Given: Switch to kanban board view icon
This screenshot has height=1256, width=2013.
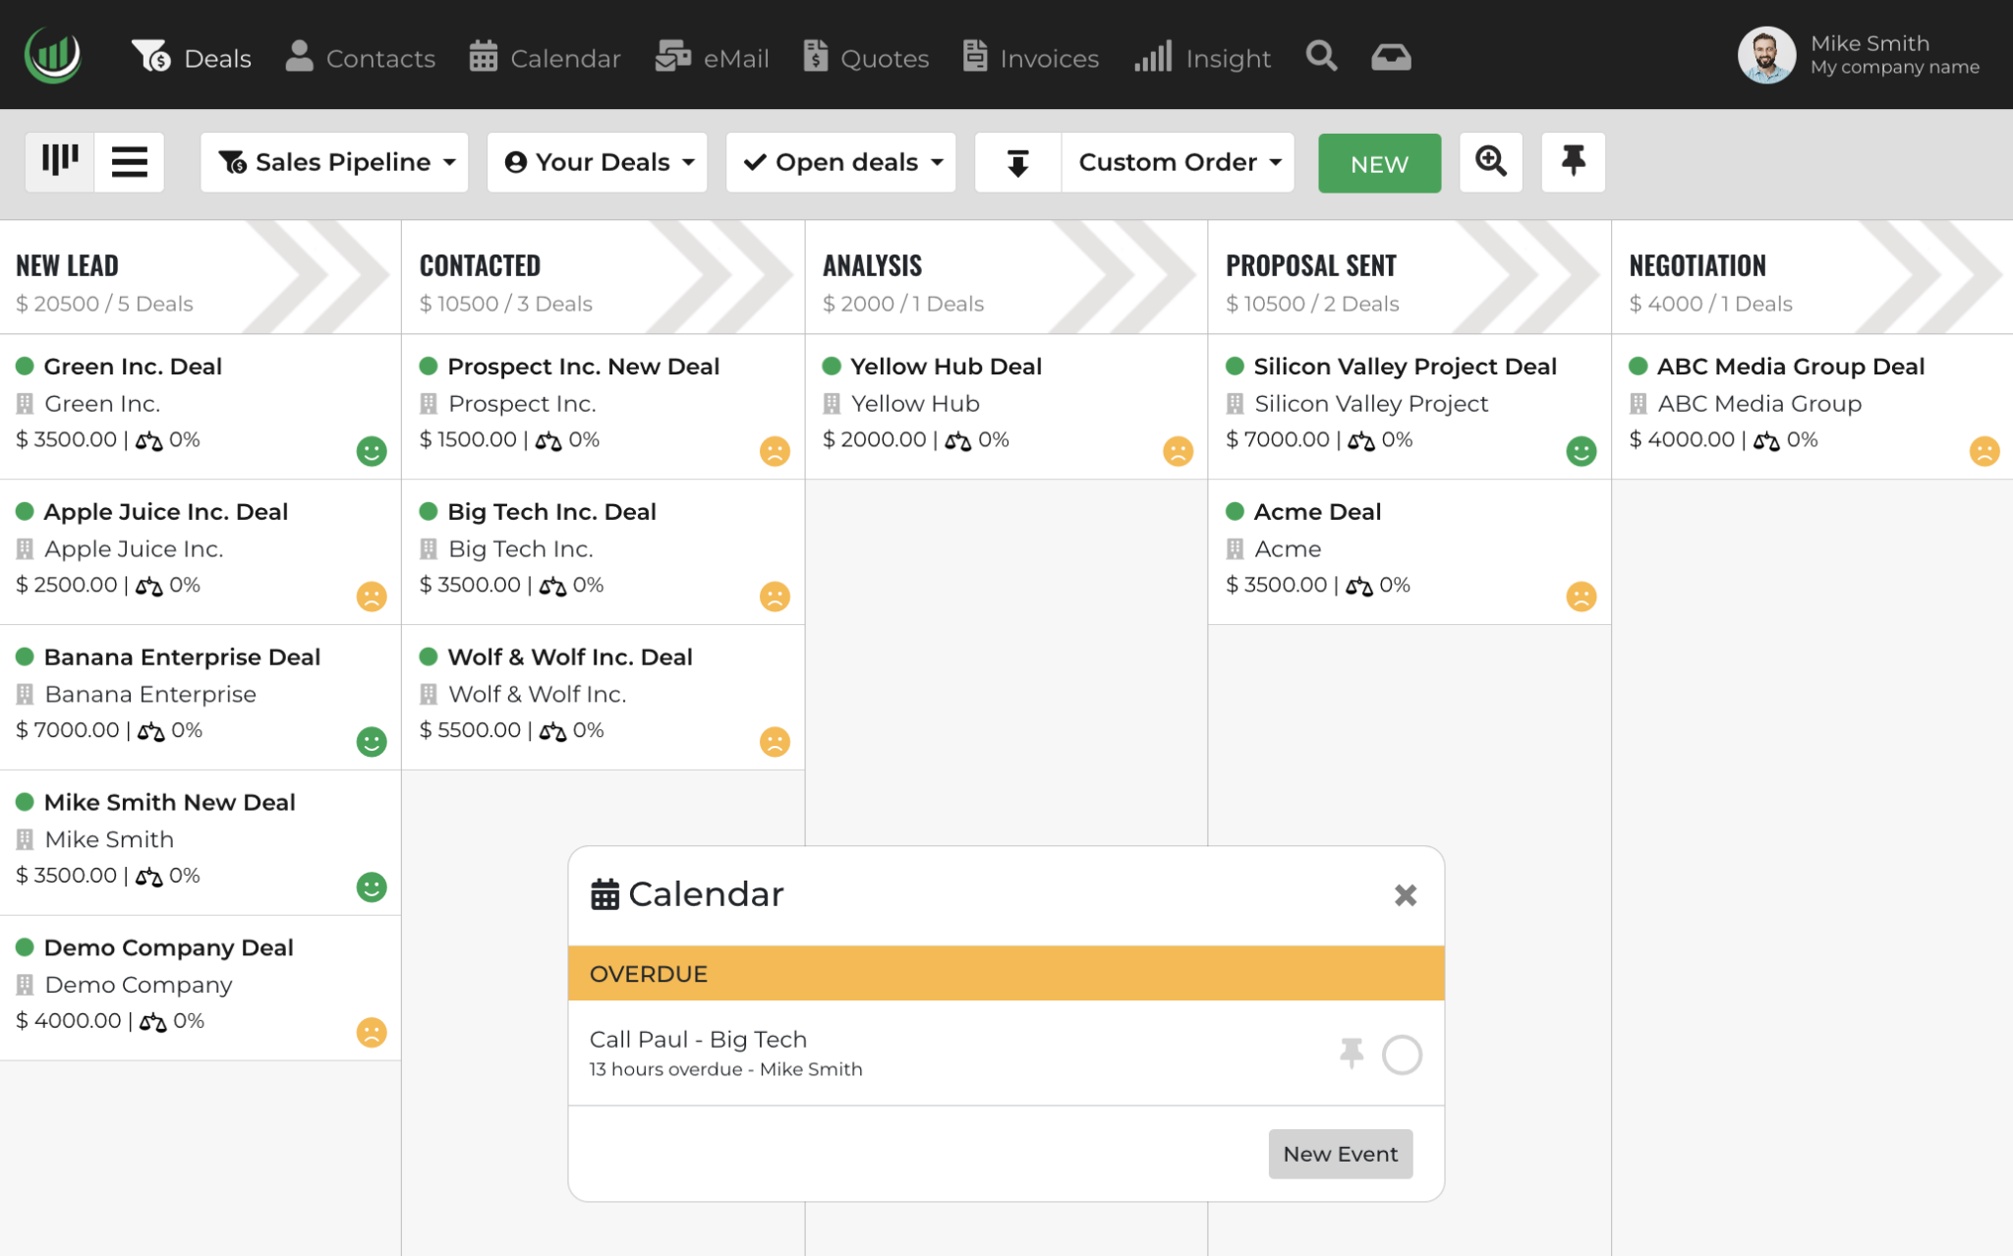Looking at the screenshot, I should click(60, 161).
